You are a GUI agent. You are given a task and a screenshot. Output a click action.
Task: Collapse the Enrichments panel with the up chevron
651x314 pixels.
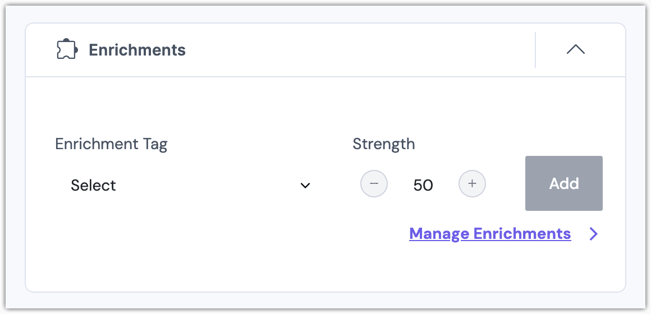point(575,50)
